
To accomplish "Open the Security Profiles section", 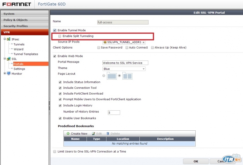I will [x=25, y=26].
